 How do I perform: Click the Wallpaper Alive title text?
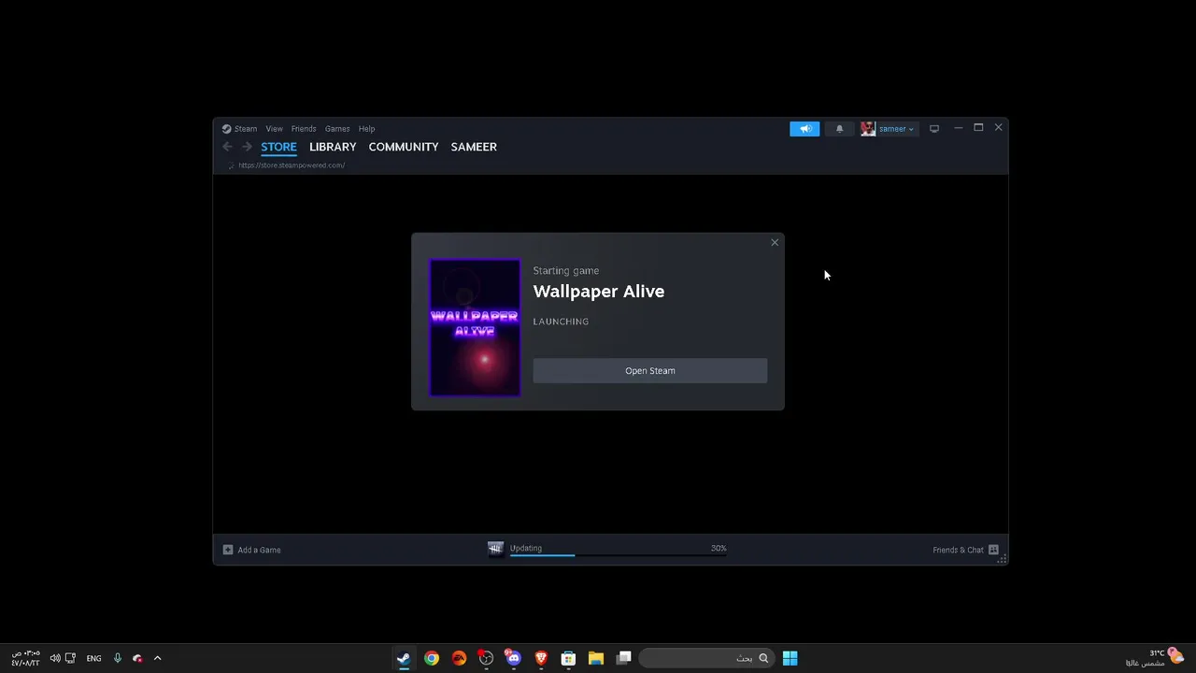coord(599,292)
